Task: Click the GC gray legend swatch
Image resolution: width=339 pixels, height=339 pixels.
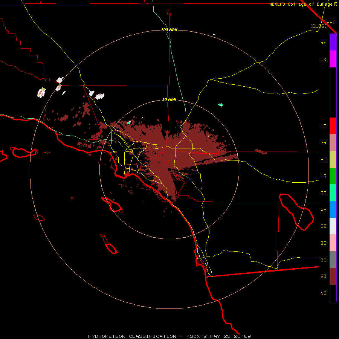Action: click(333, 260)
